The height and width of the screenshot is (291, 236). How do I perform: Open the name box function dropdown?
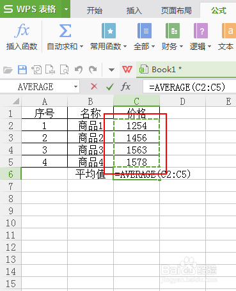tap(75, 87)
